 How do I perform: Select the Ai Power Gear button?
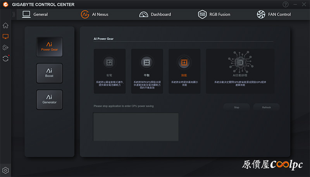(x=50, y=47)
